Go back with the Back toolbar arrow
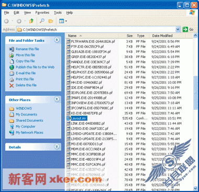 click(6, 21)
